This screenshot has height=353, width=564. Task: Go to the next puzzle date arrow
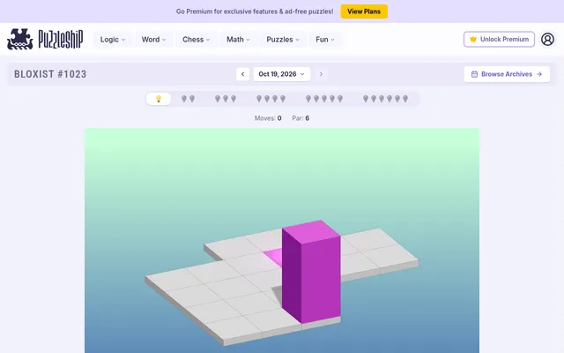[321, 74]
